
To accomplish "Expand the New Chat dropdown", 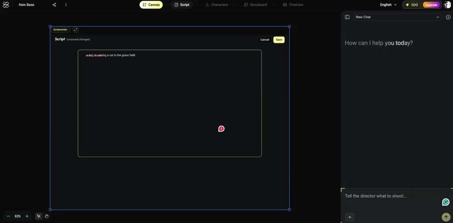I will click(398, 17).
